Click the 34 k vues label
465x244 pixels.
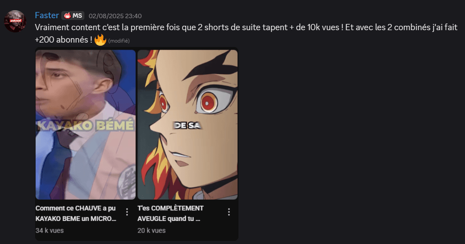tap(50, 230)
